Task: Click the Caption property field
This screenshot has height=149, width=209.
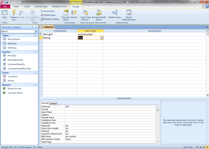Action: (111, 115)
